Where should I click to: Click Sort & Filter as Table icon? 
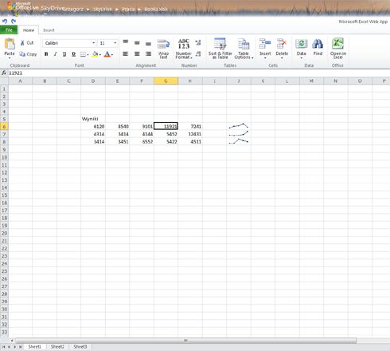click(x=220, y=44)
